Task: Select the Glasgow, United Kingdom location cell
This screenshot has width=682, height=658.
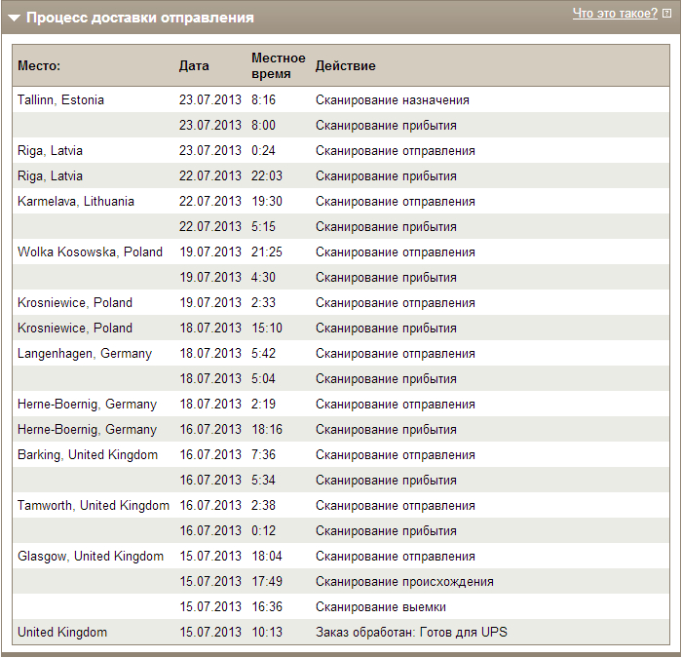Action: coord(91,556)
